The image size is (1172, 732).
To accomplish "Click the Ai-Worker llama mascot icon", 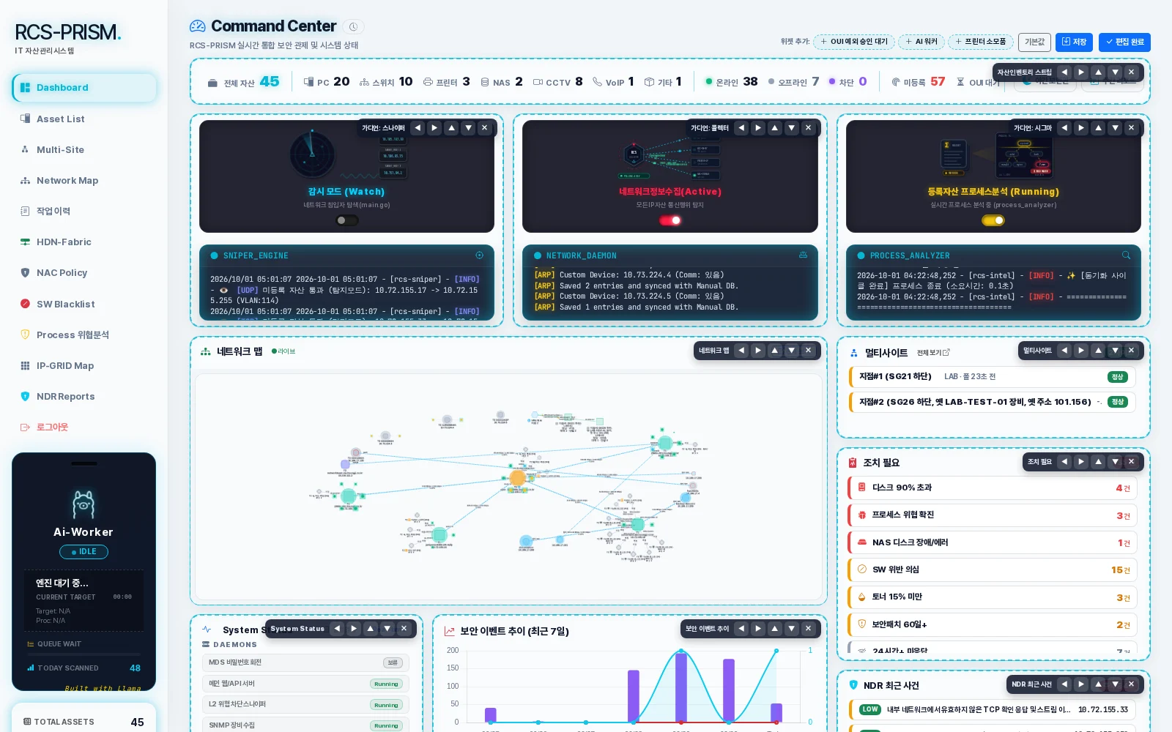I will 84,504.
